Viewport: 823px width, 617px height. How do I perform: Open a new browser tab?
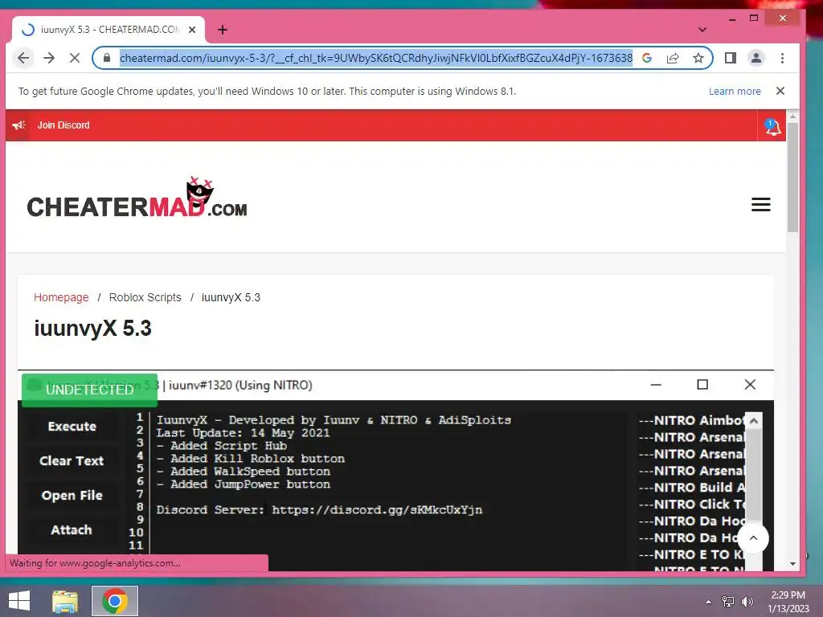point(223,30)
